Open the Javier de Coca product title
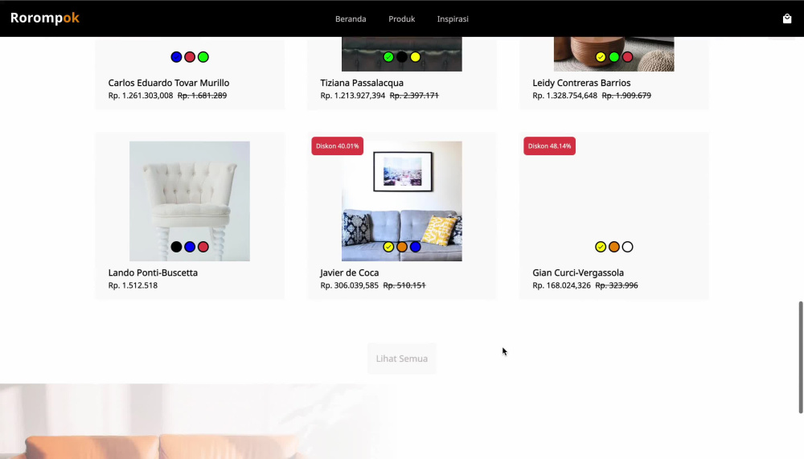This screenshot has height=459, width=804. (x=350, y=273)
